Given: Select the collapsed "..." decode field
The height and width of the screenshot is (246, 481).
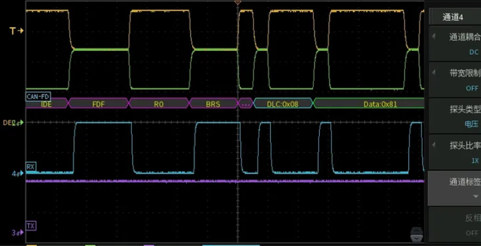Looking at the screenshot, I should 246,104.
